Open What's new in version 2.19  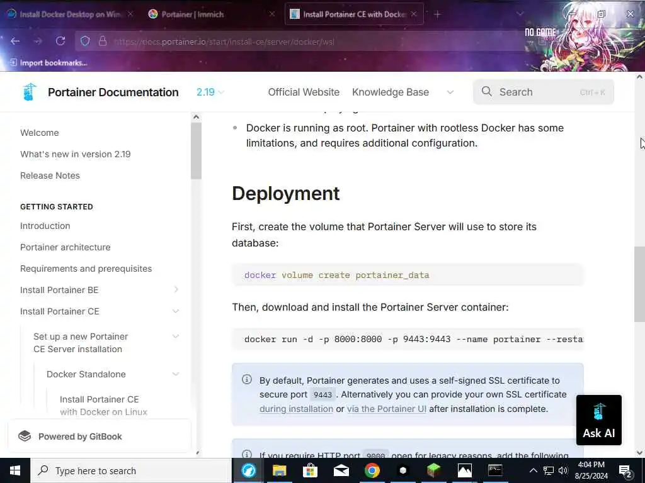tap(76, 154)
